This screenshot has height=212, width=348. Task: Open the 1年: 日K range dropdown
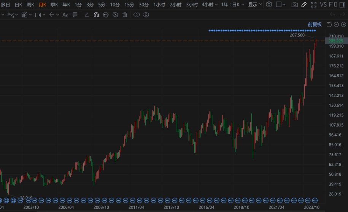coord(233,5)
